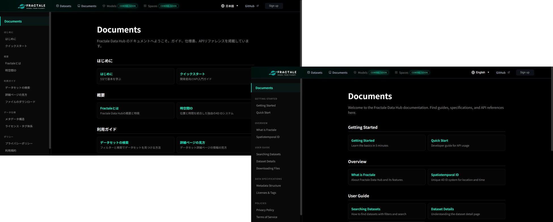Open 時空間ID in the Japanese sidebar
This screenshot has width=553, height=222.
click(x=11, y=70)
